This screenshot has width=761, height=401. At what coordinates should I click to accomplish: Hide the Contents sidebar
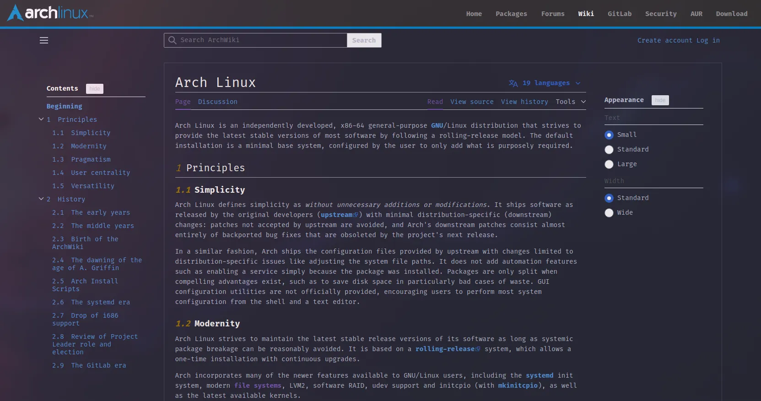[95, 89]
